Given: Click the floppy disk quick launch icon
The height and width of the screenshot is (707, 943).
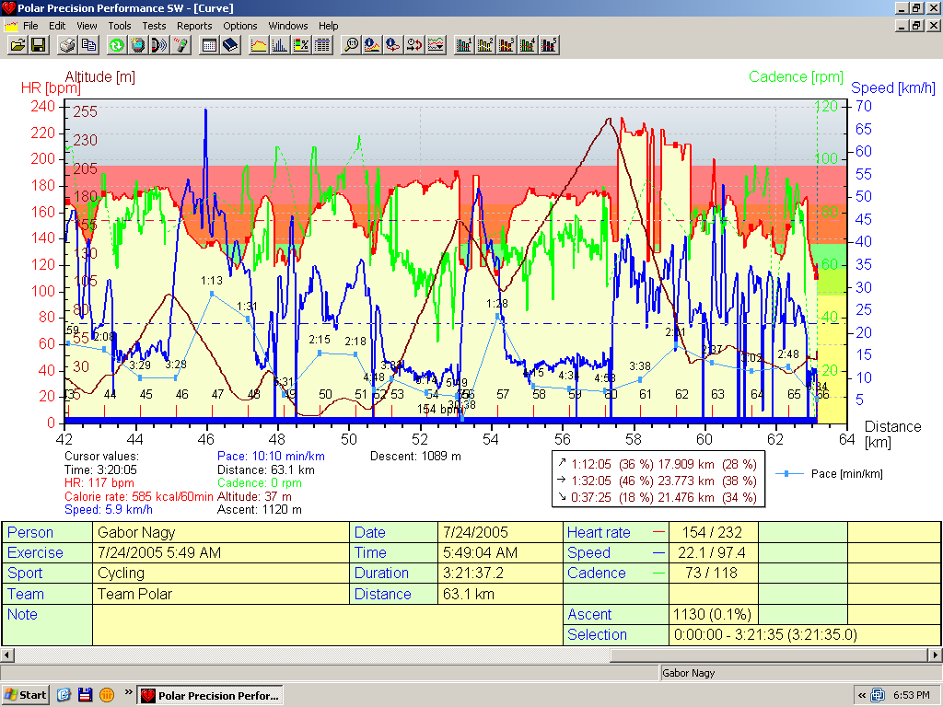Looking at the screenshot, I should 85,695.
